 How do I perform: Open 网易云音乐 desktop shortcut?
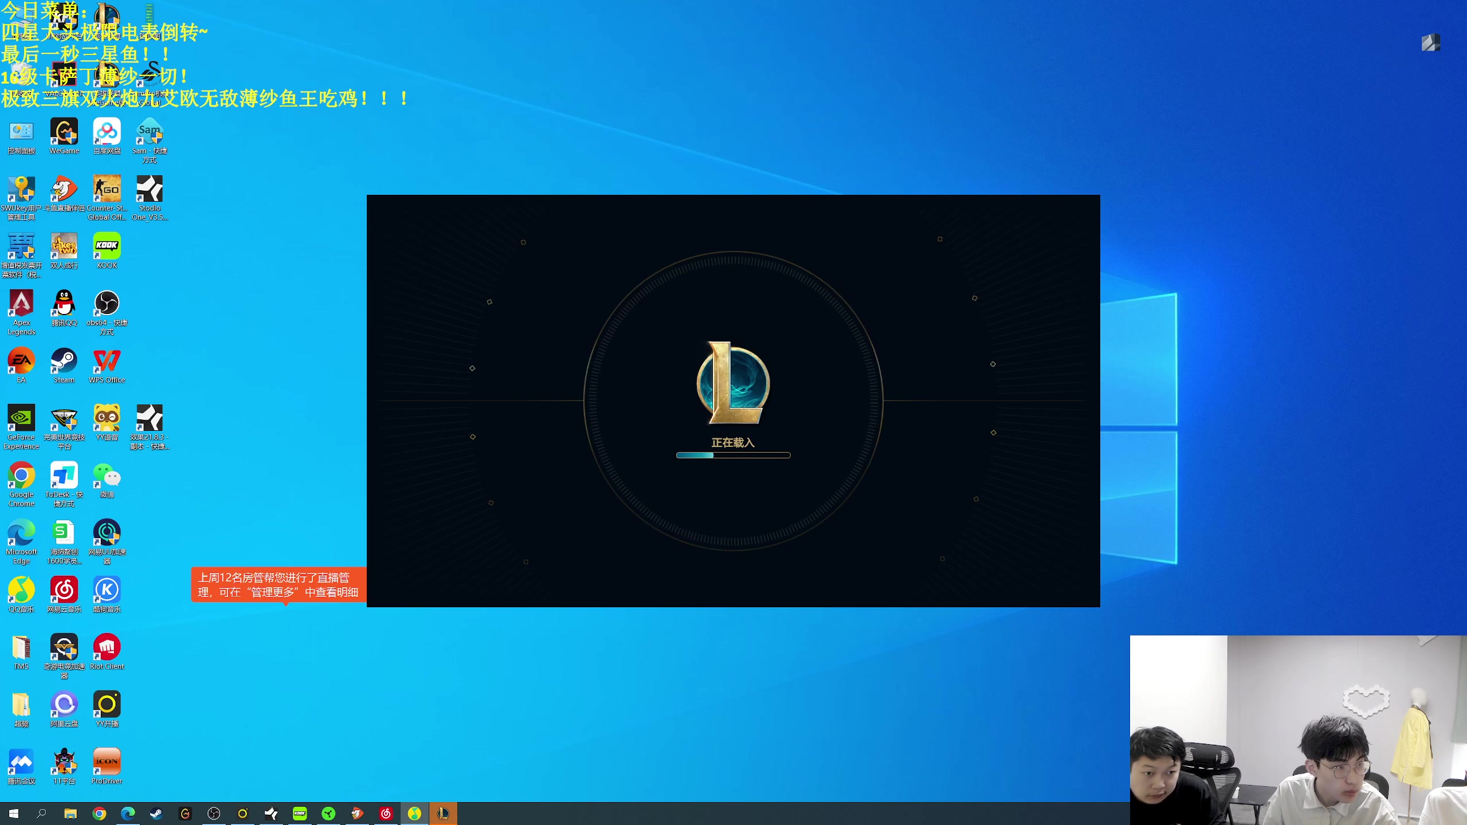[64, 595]
